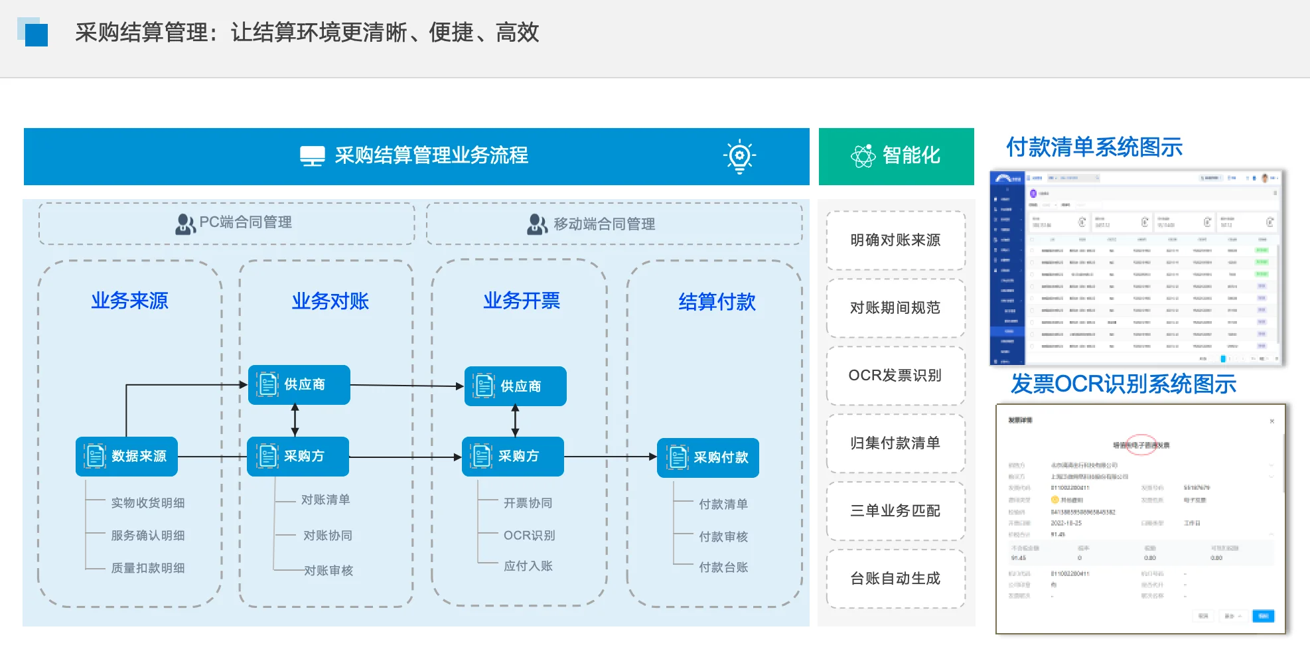1310x661 pixels.
Task: Click the light bulb icon on the blue flow header
Action: coord(739,157)
